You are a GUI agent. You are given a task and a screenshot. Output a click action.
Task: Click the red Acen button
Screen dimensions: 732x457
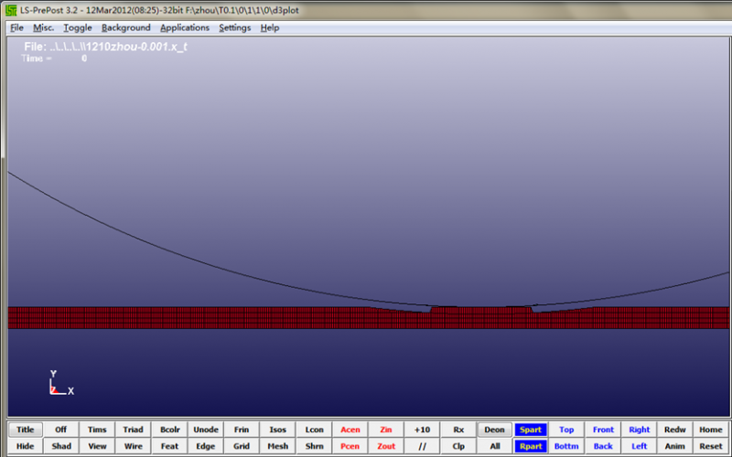(x=350, y=430)
